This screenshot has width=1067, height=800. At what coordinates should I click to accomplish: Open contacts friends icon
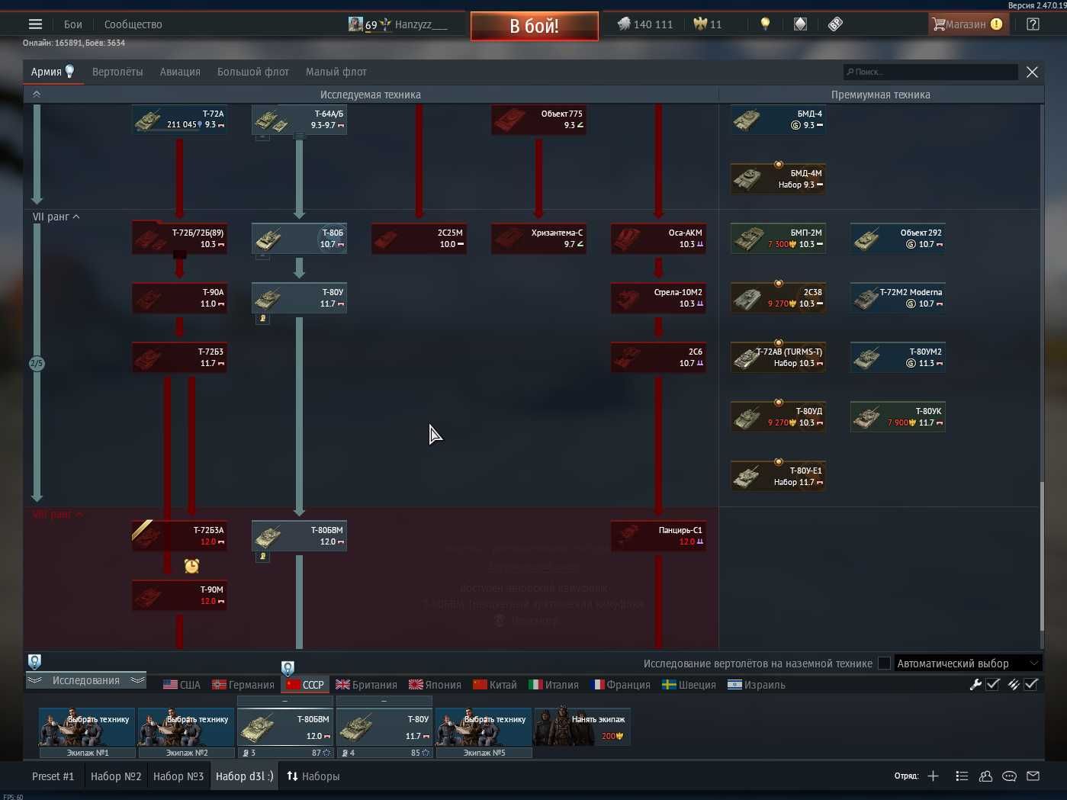tap(985, 776)
